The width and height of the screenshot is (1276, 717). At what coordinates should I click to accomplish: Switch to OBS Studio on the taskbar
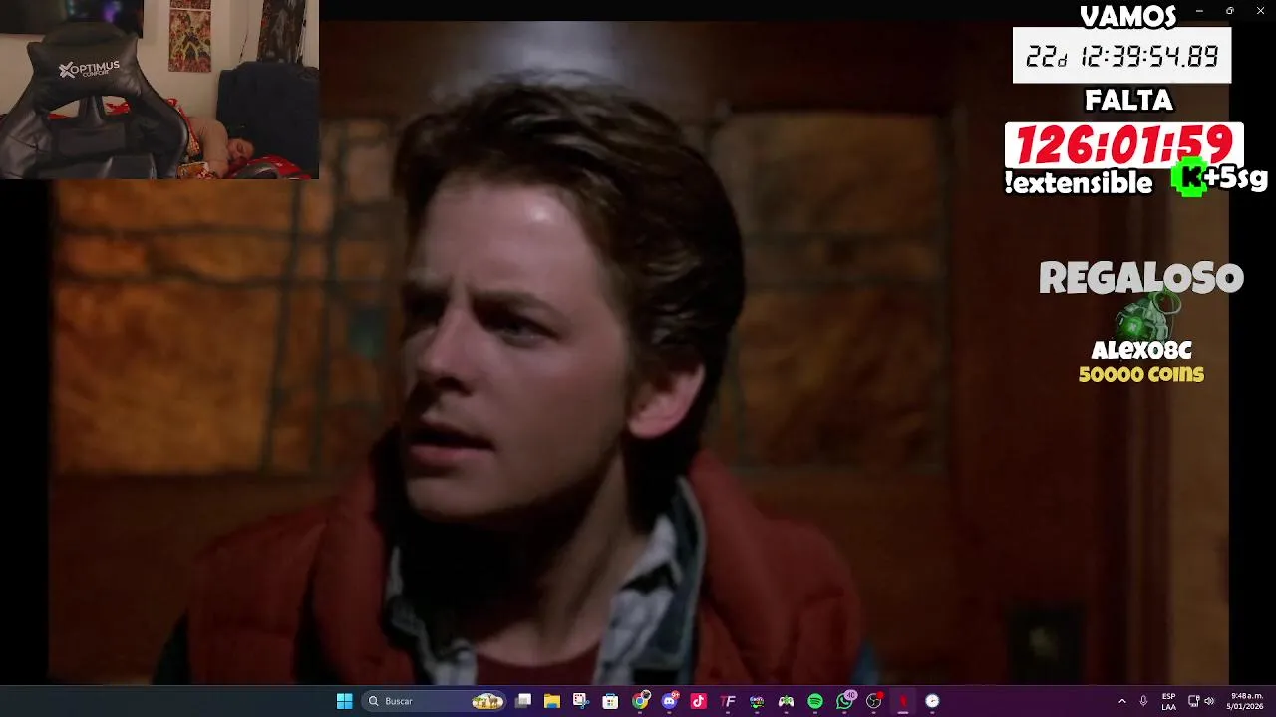pyautogui.click(x=874, y=701)
